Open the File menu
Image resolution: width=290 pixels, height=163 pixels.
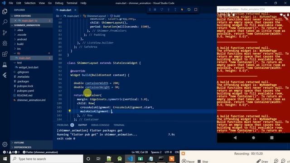coord(11,3)
